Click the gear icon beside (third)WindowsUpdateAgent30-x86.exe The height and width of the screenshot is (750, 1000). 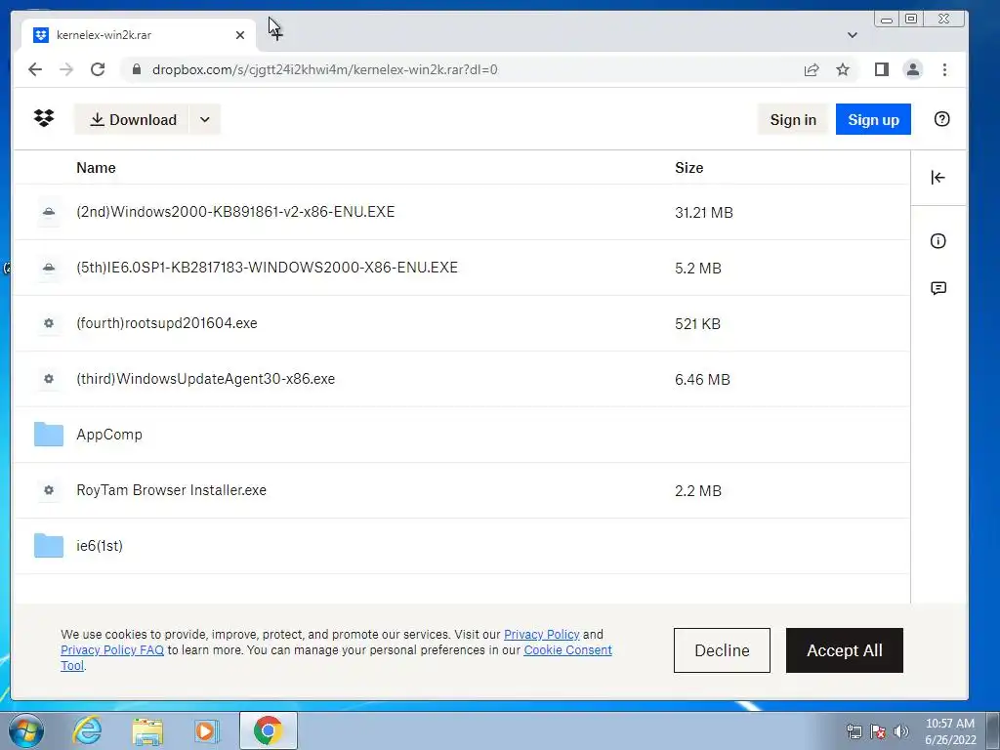[x=49, y=379]
